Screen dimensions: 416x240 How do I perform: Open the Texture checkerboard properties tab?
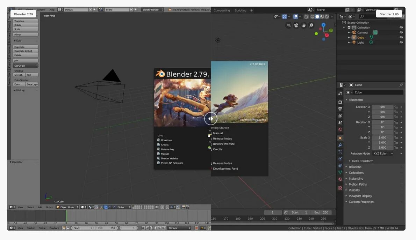pyautogui.click(x=340, y=188)
